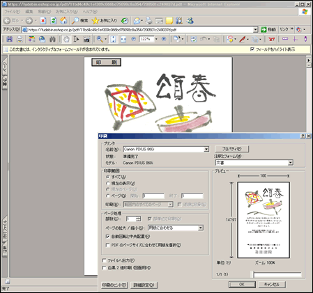Click the red pen Commenting icon
The width and height of the screenshot is (313, 293).
click(242, 39)
